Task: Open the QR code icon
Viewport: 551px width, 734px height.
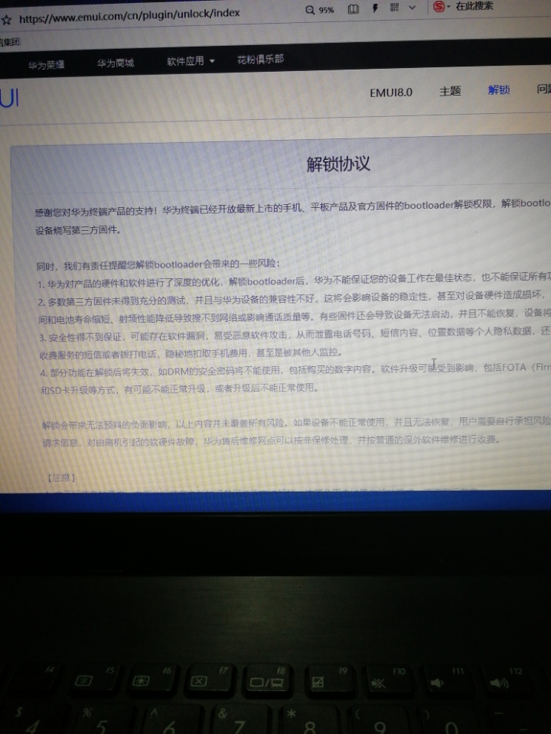Action: coord(394,7)
